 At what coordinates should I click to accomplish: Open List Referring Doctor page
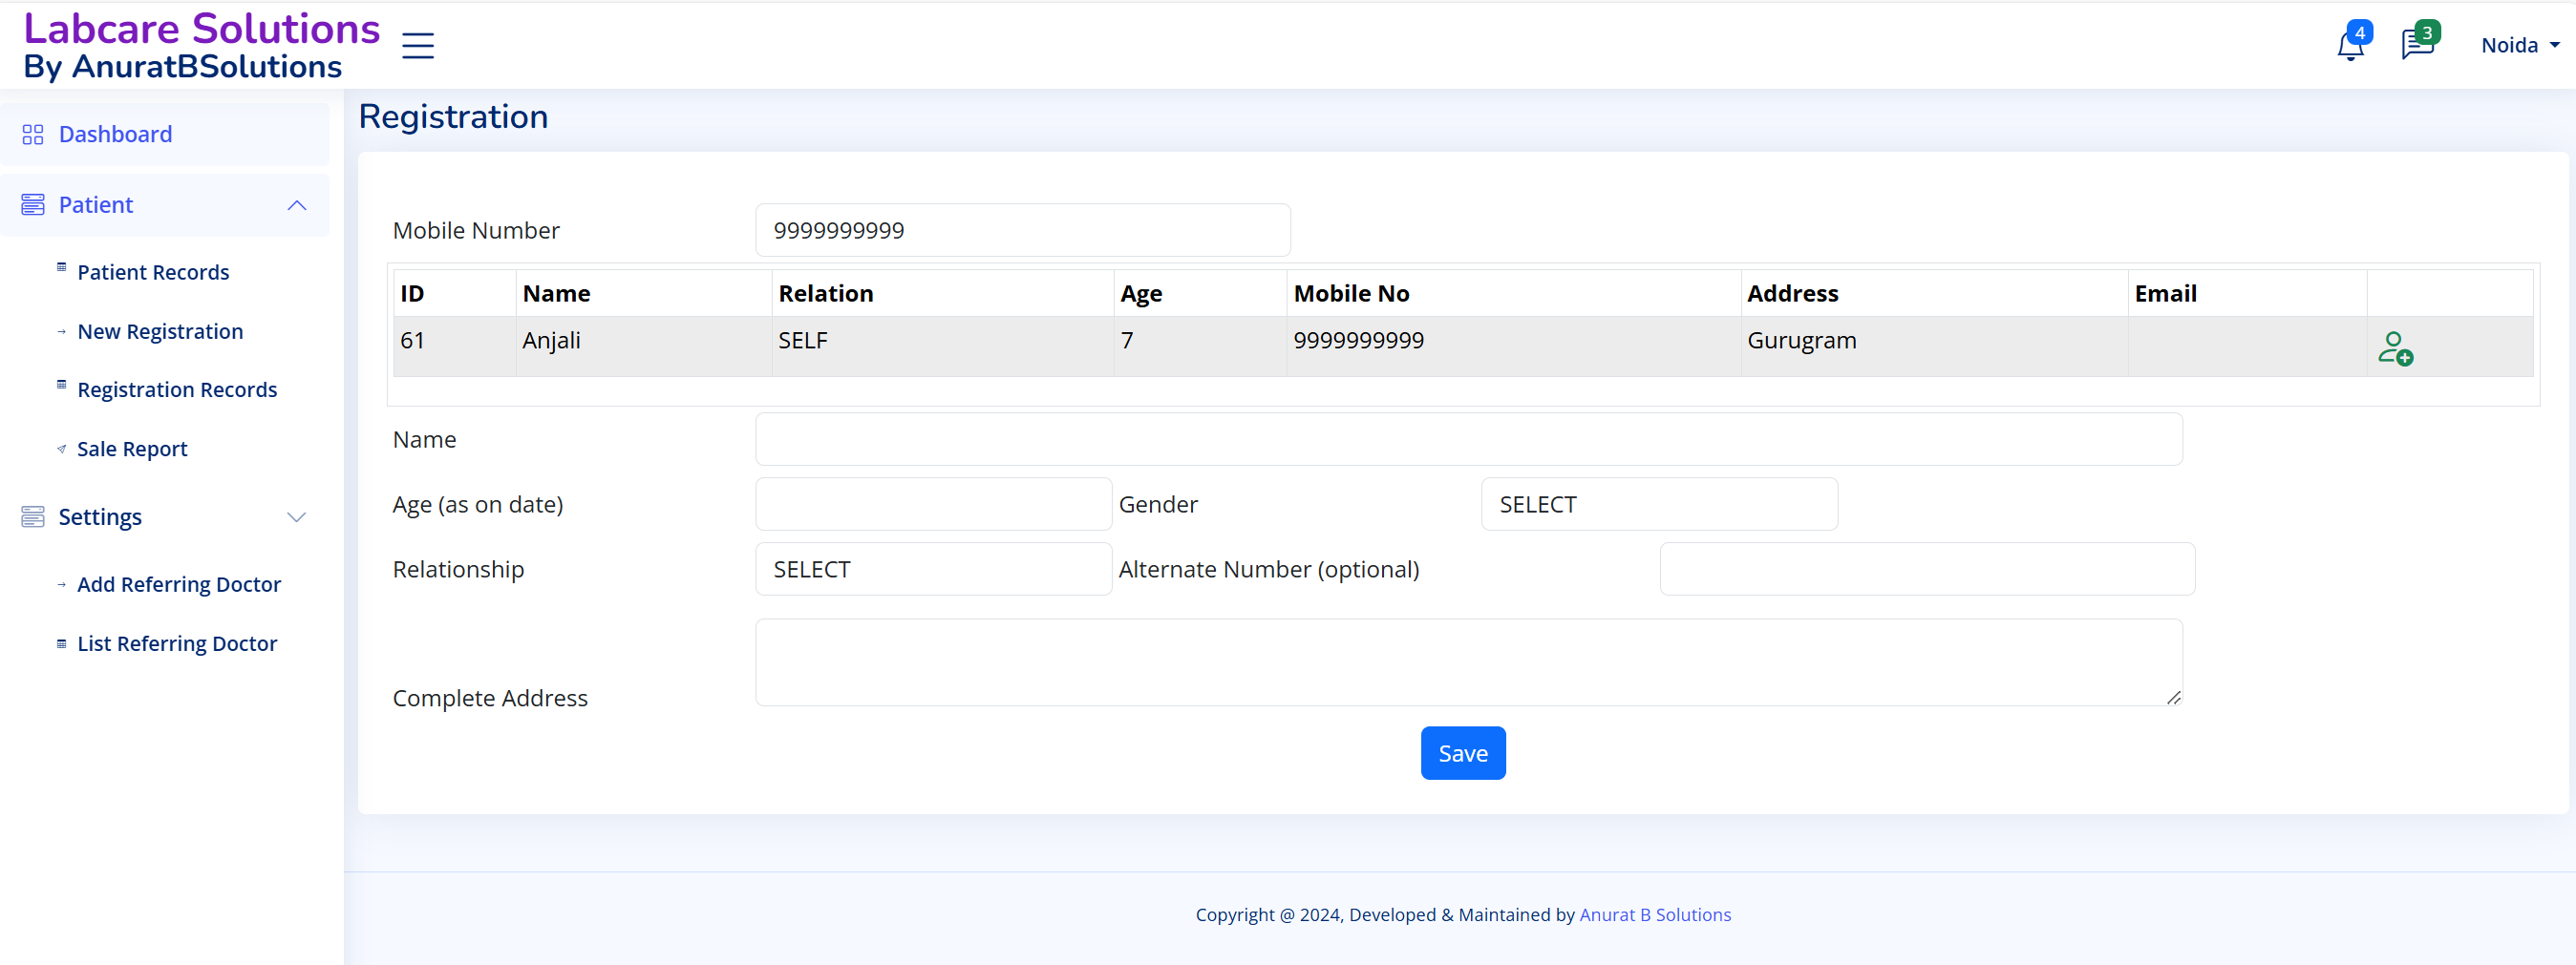pyautogui.click(x=177, y=644)
